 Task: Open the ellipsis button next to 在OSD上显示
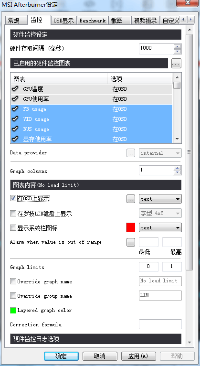(x=131, y=199)
